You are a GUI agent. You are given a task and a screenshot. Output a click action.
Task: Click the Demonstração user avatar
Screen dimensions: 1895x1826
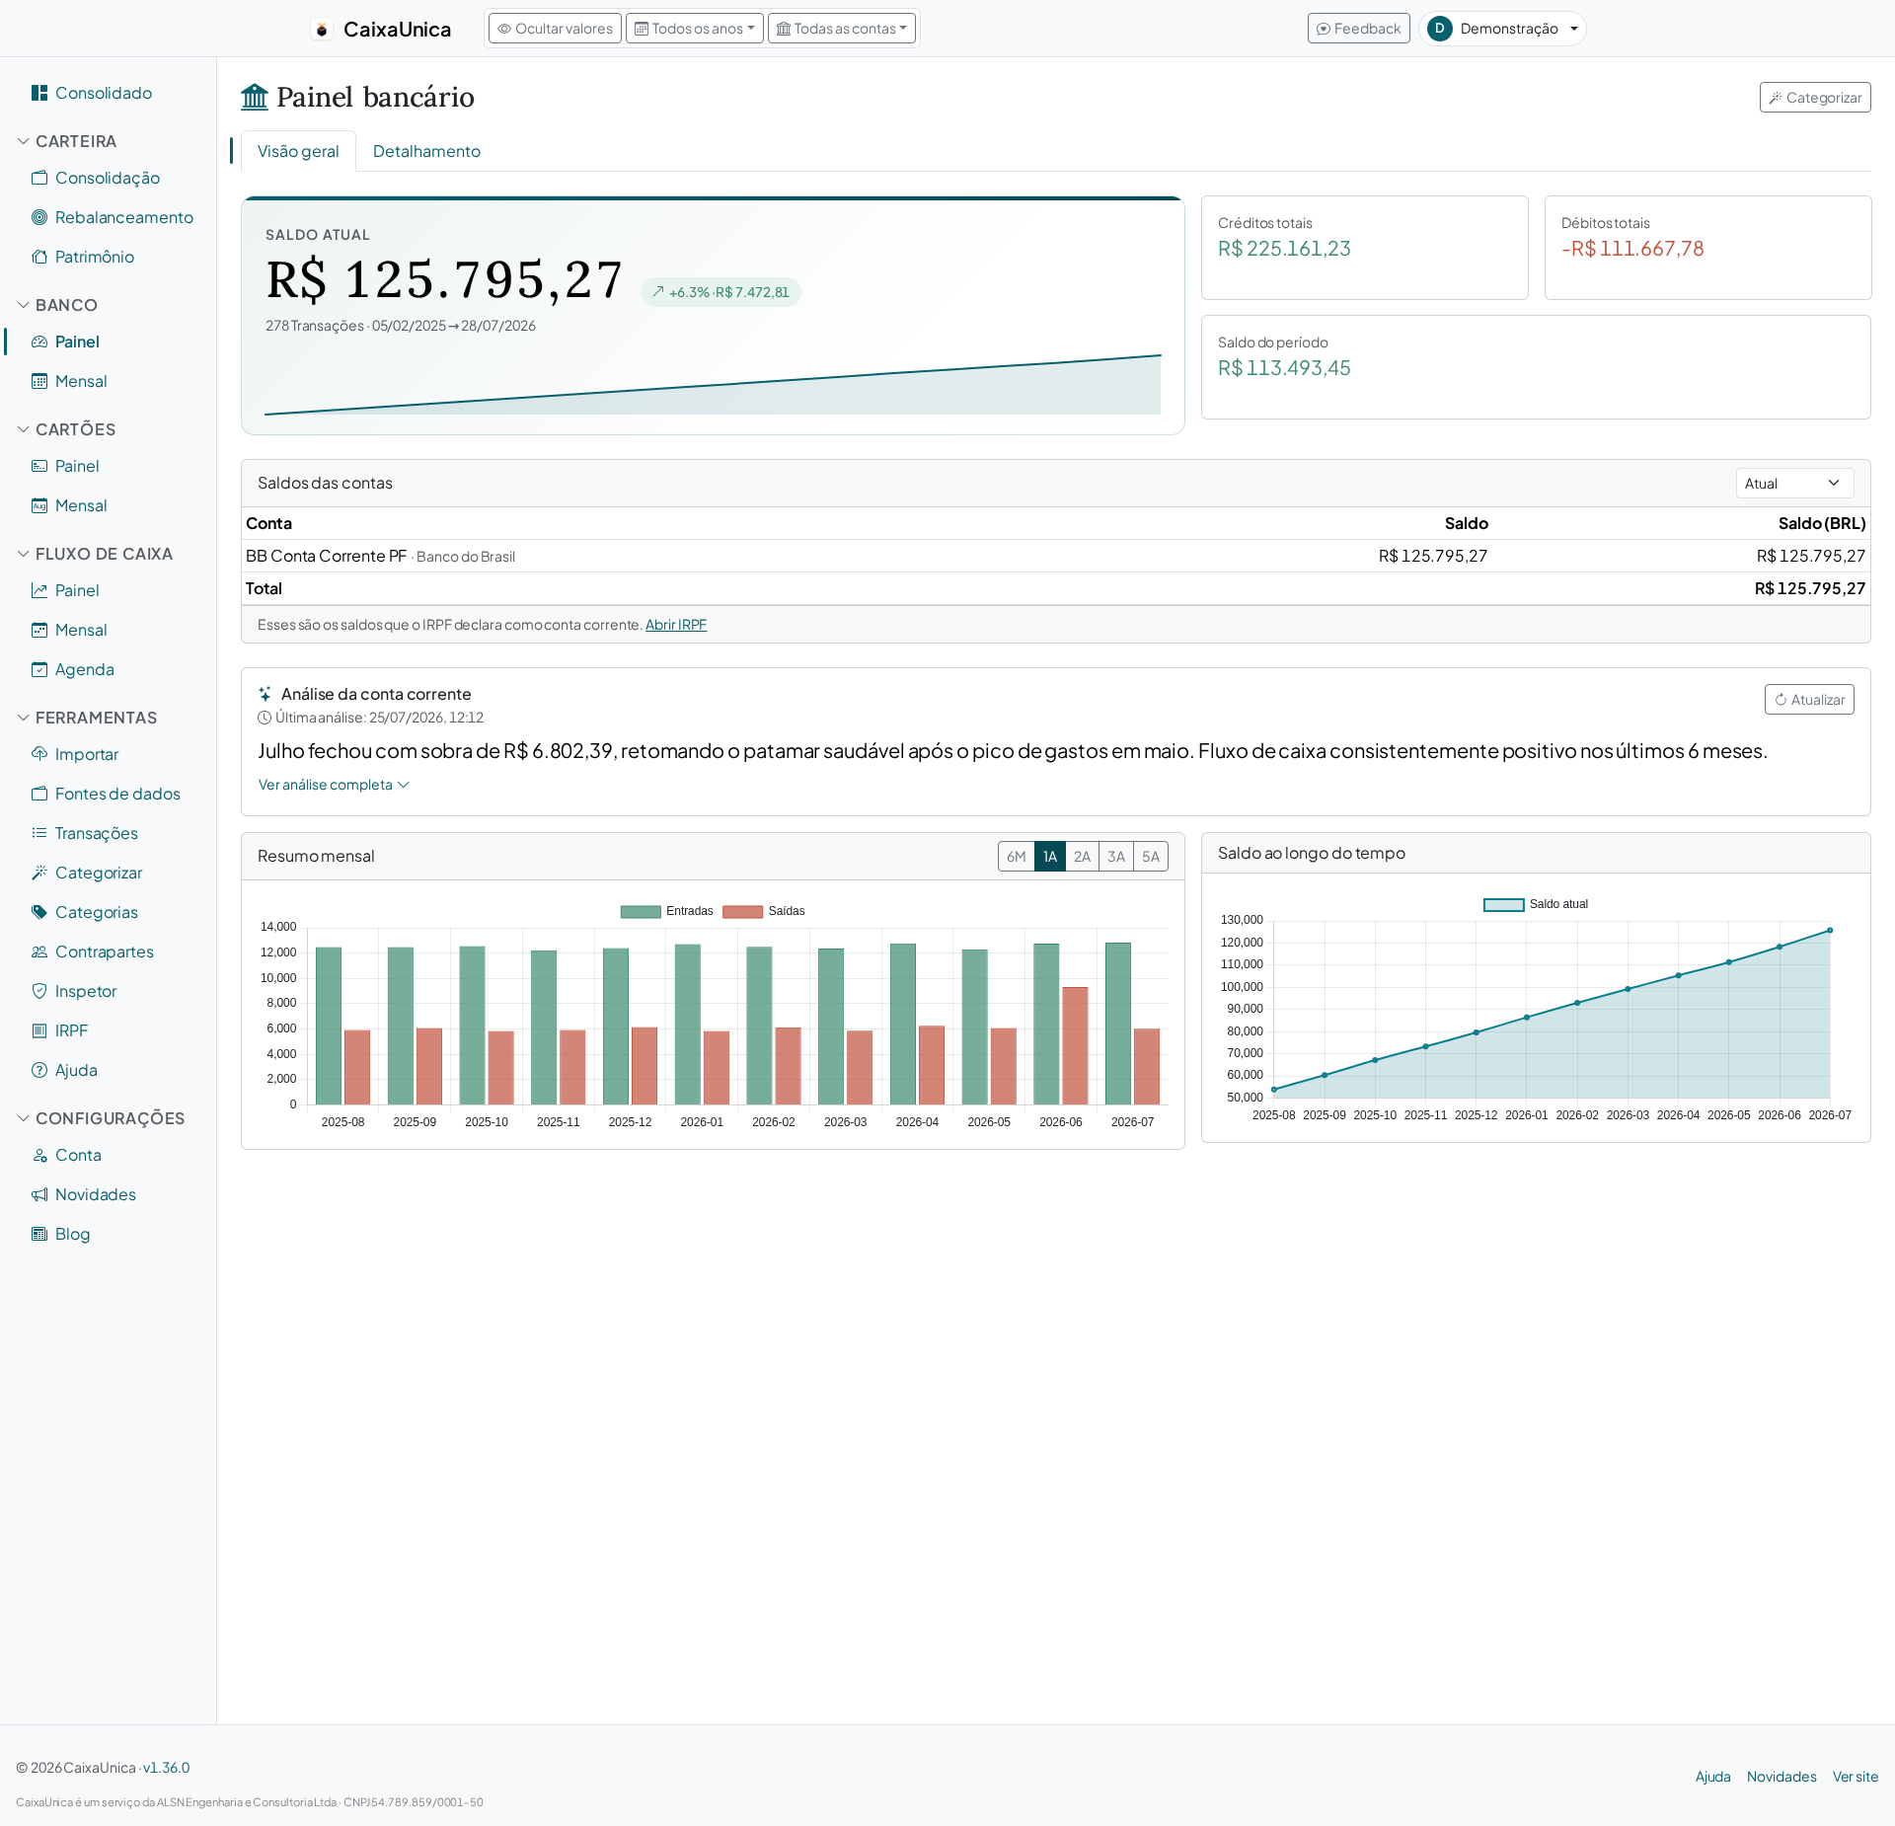[x=1440, y=29]
